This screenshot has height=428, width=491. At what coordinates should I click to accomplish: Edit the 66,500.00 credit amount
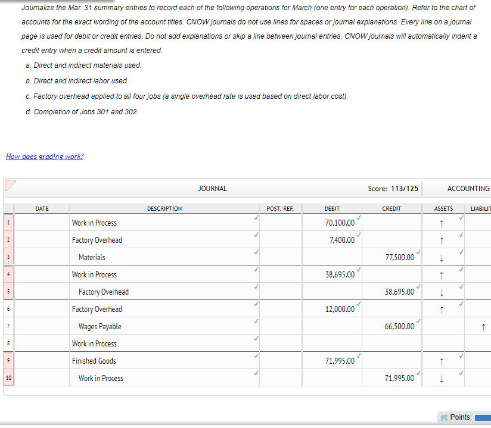[391, 326]
